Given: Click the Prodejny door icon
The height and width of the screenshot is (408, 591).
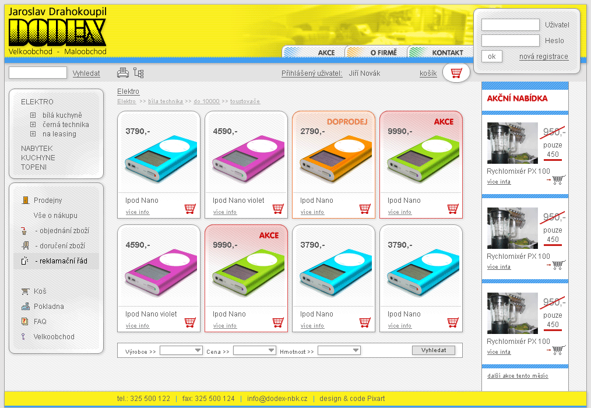Looking at the screenshot, I should click(25, 201).
